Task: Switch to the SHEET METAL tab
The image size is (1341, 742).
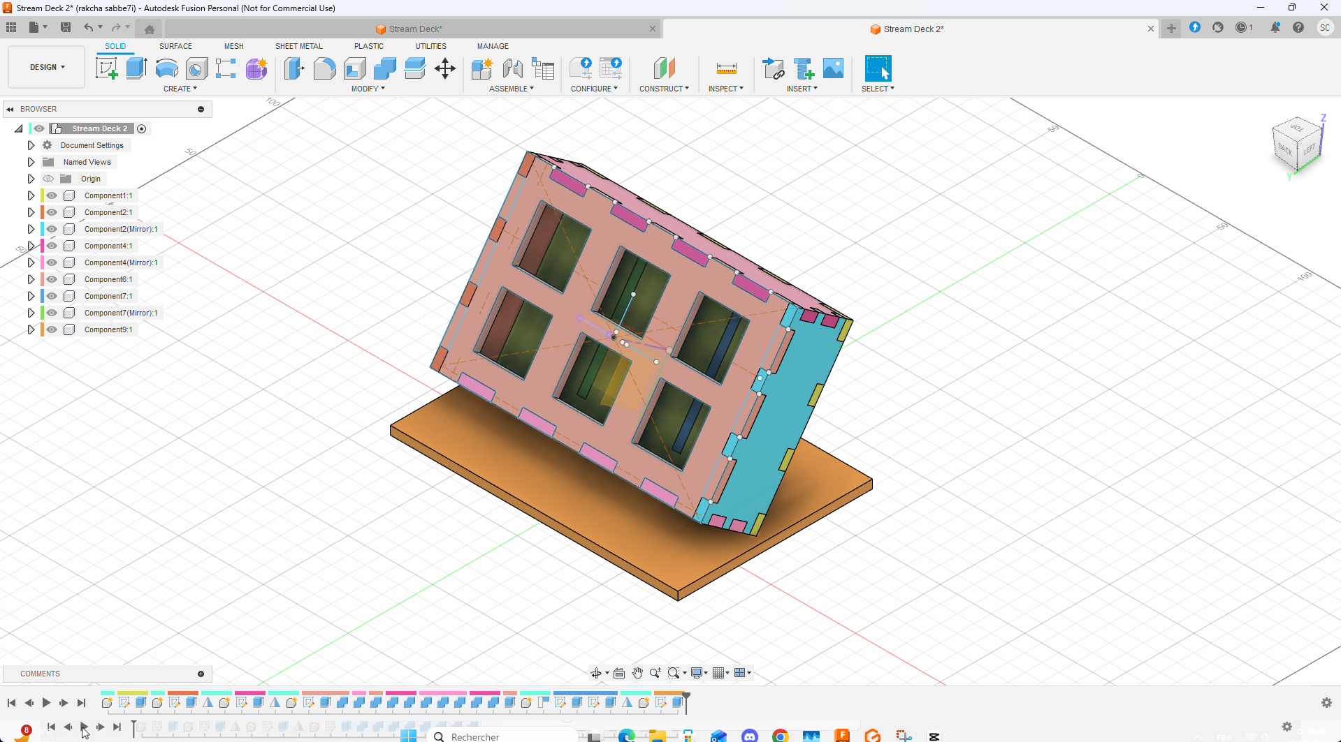Action: click(298, 46)
